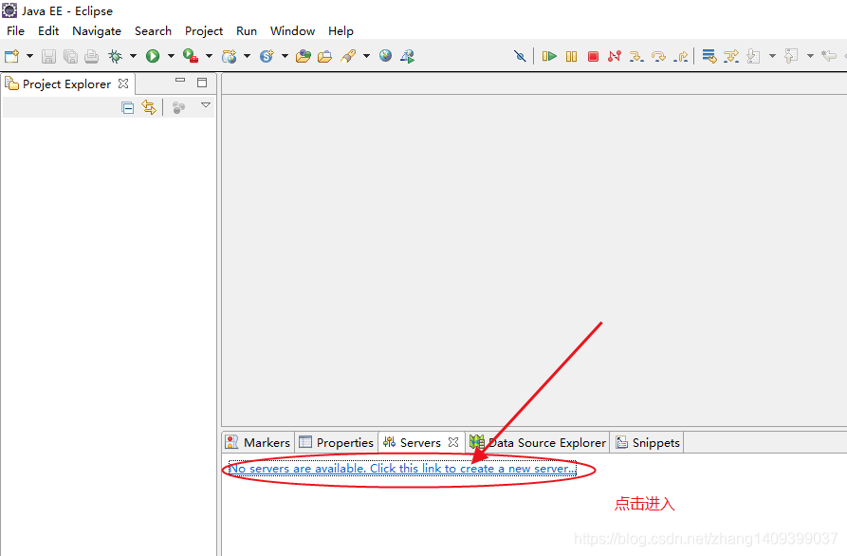Toggle the Skip All Breakpoints icon

[x=520, y=56]
